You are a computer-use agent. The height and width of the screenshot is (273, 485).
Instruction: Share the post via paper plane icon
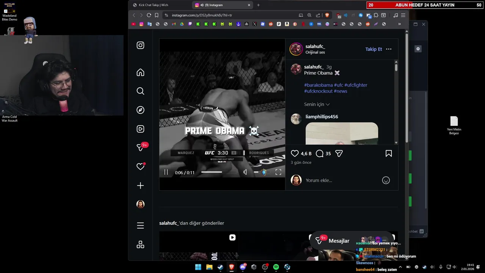[339, 154]
